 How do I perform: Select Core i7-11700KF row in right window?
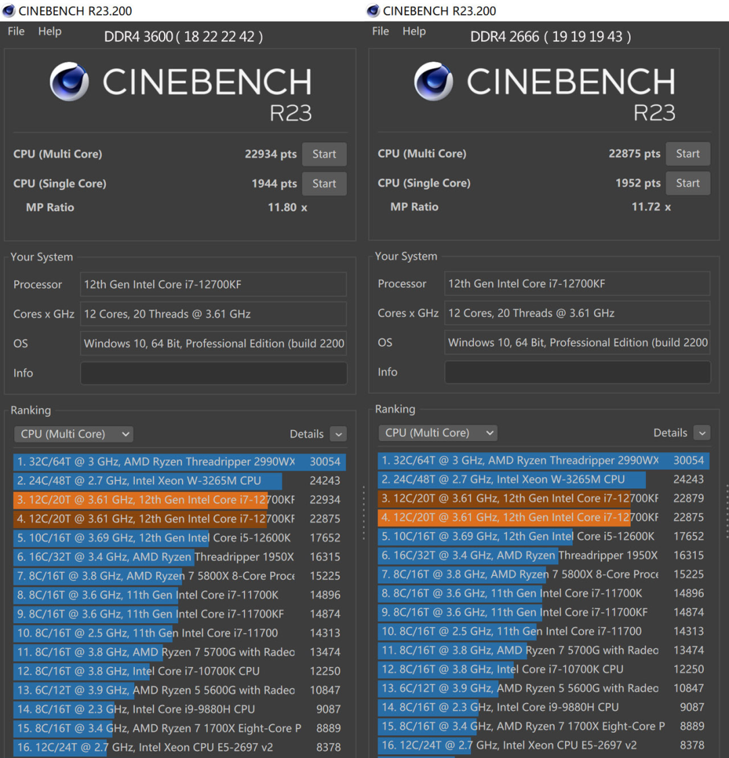click(x=544, y=612)
